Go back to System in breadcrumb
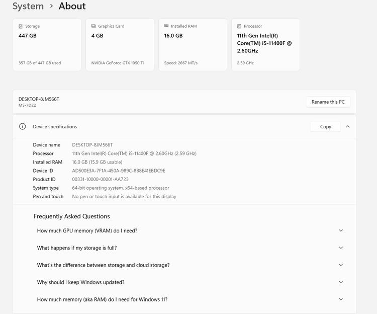Image resolution: width=377 pixels, height=314 pixels. coord(28,7)
